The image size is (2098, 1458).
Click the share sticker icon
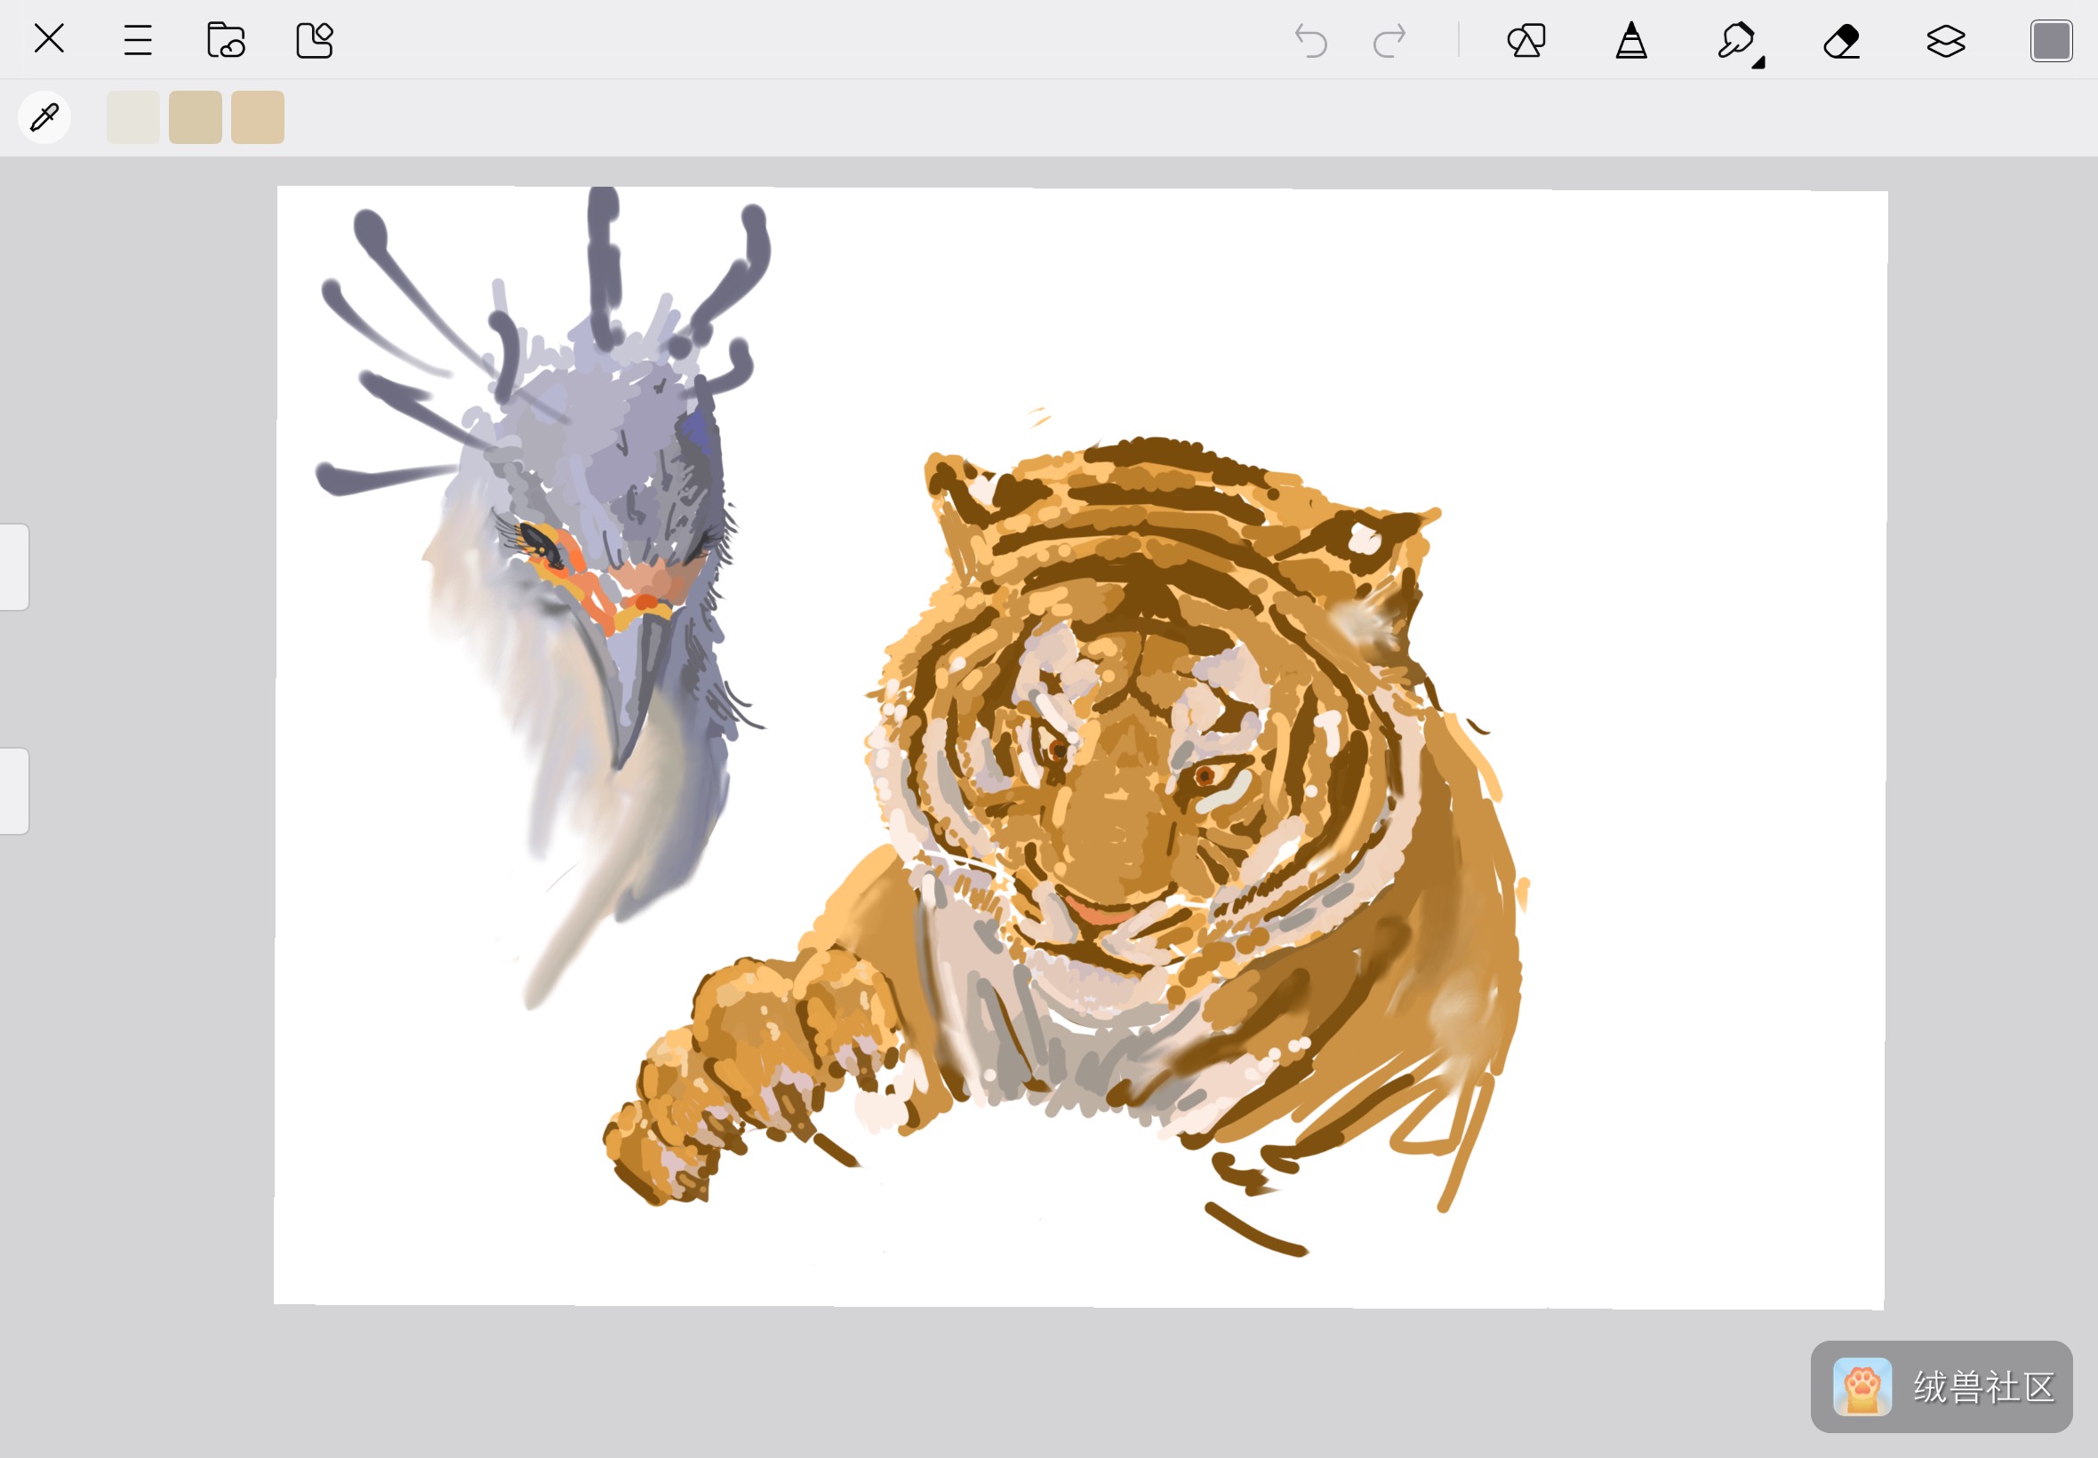pos(314,40)
